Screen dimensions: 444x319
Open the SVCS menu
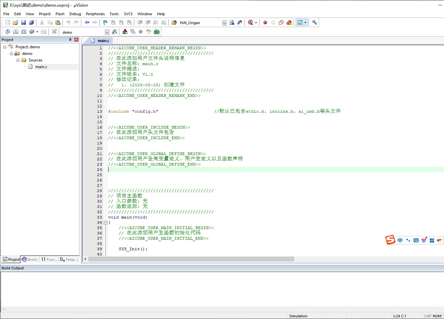tap(128, 14)
